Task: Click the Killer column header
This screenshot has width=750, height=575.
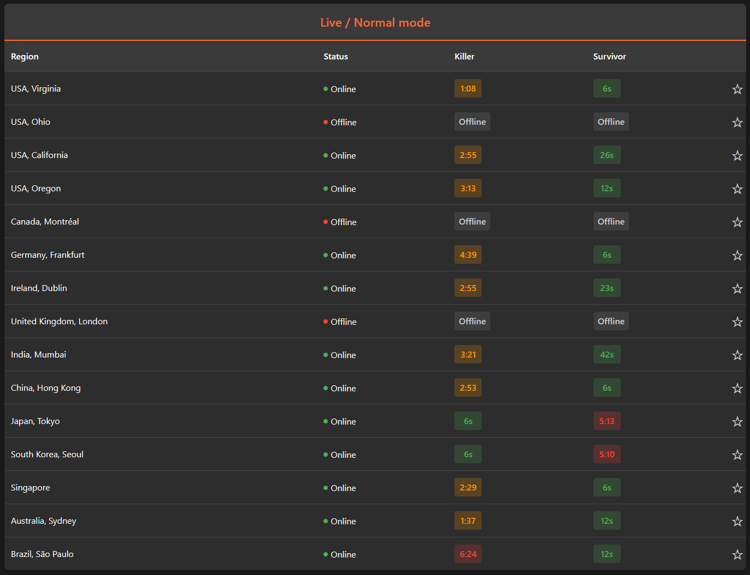Action: point(464,57)
